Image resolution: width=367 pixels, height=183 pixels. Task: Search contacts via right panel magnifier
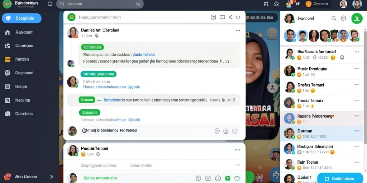click(x=334, y=18)
